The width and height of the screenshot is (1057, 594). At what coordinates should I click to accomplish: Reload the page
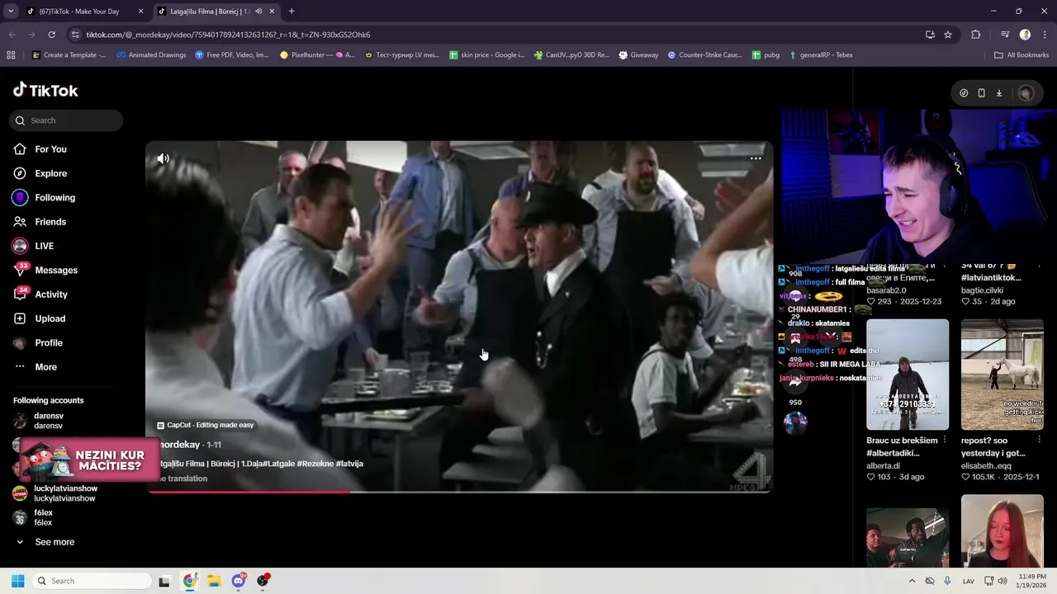[x=51, y=35]
